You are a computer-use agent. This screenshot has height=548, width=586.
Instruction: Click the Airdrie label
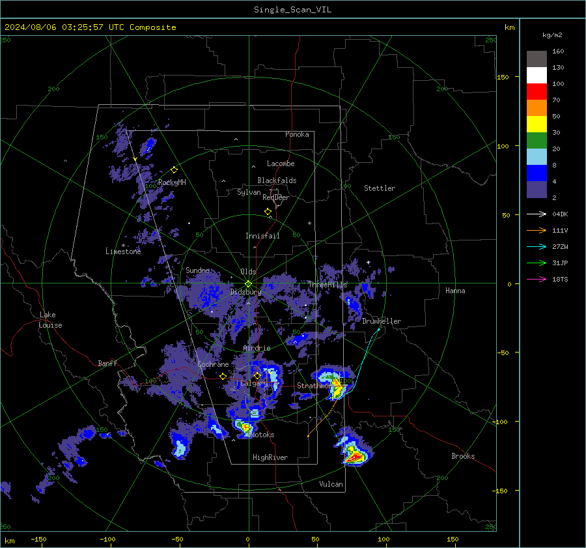(x=257, y=348)
